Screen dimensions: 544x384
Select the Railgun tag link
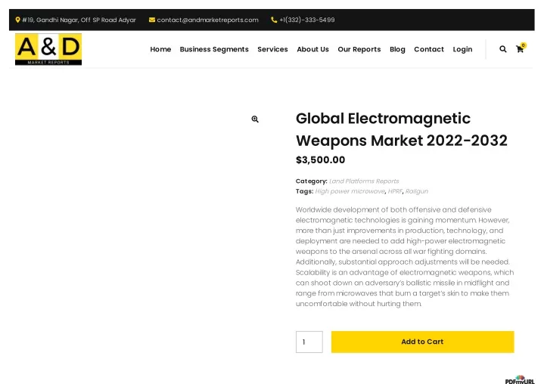click(x=417, y=191)
